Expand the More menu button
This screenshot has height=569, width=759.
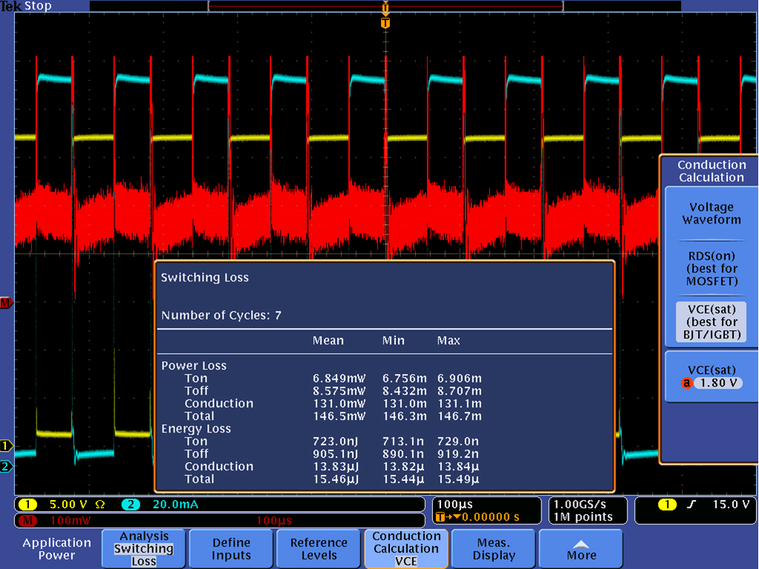(582, 549)
